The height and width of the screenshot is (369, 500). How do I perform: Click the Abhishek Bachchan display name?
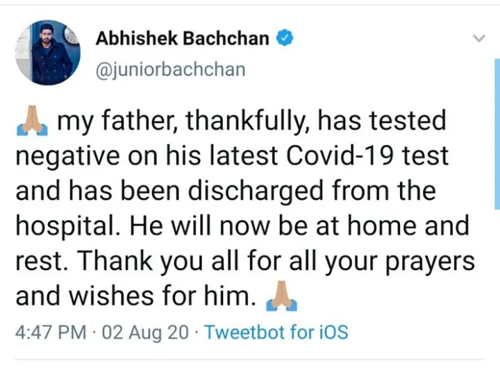point(183,39)
